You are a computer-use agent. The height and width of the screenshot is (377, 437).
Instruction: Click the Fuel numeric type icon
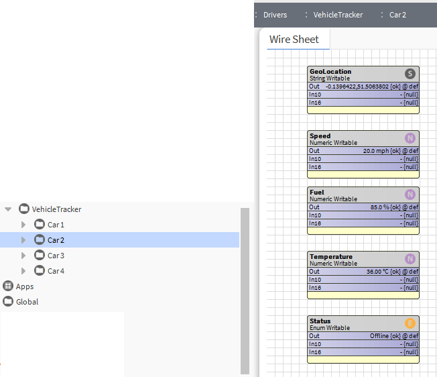[x=410, y=195]
